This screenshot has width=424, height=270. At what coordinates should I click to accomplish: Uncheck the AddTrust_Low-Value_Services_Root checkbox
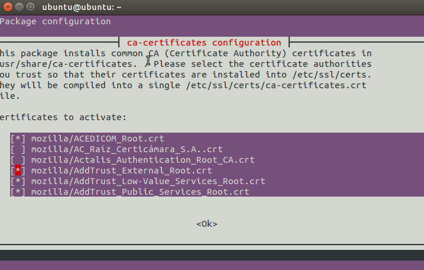(x=18, y=181)
